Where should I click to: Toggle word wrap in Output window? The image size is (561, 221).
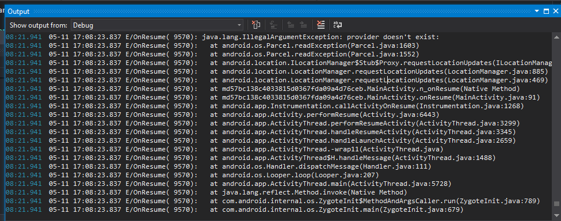(x=338, y=25)
